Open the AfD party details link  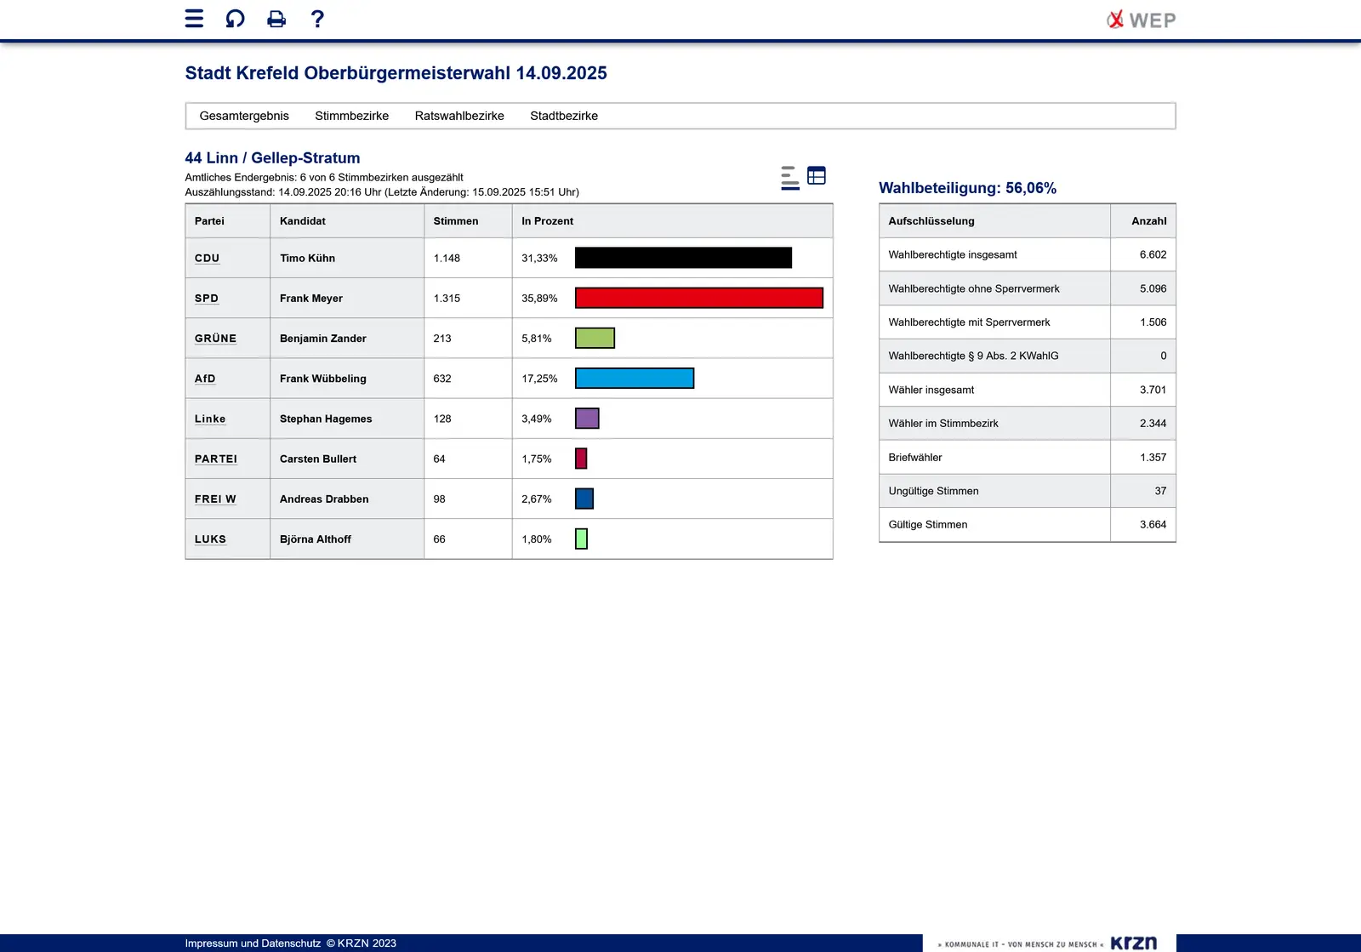204,378
